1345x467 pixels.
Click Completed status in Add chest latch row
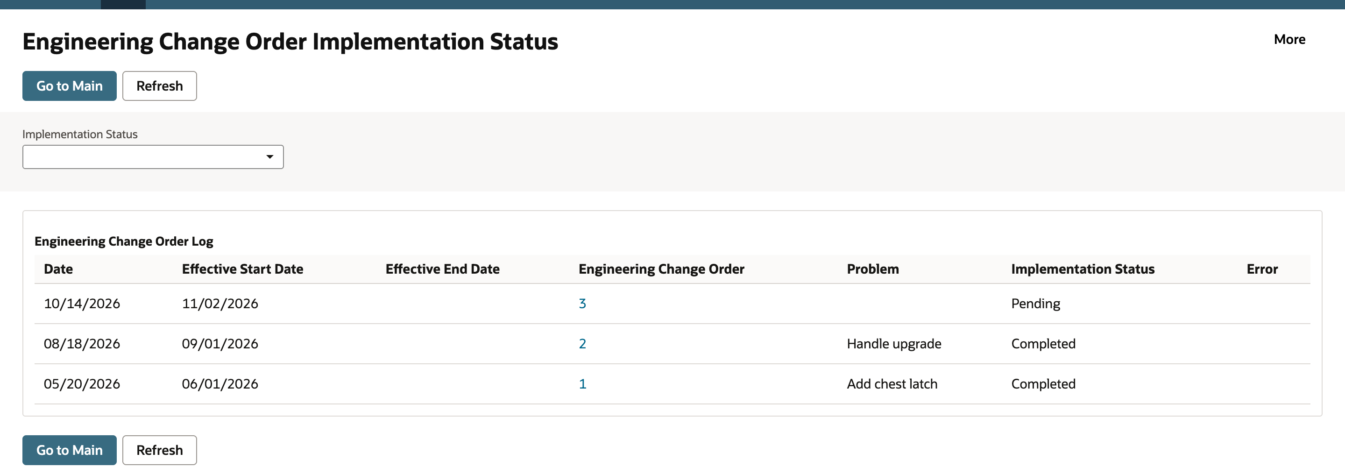coord(1043,384)
